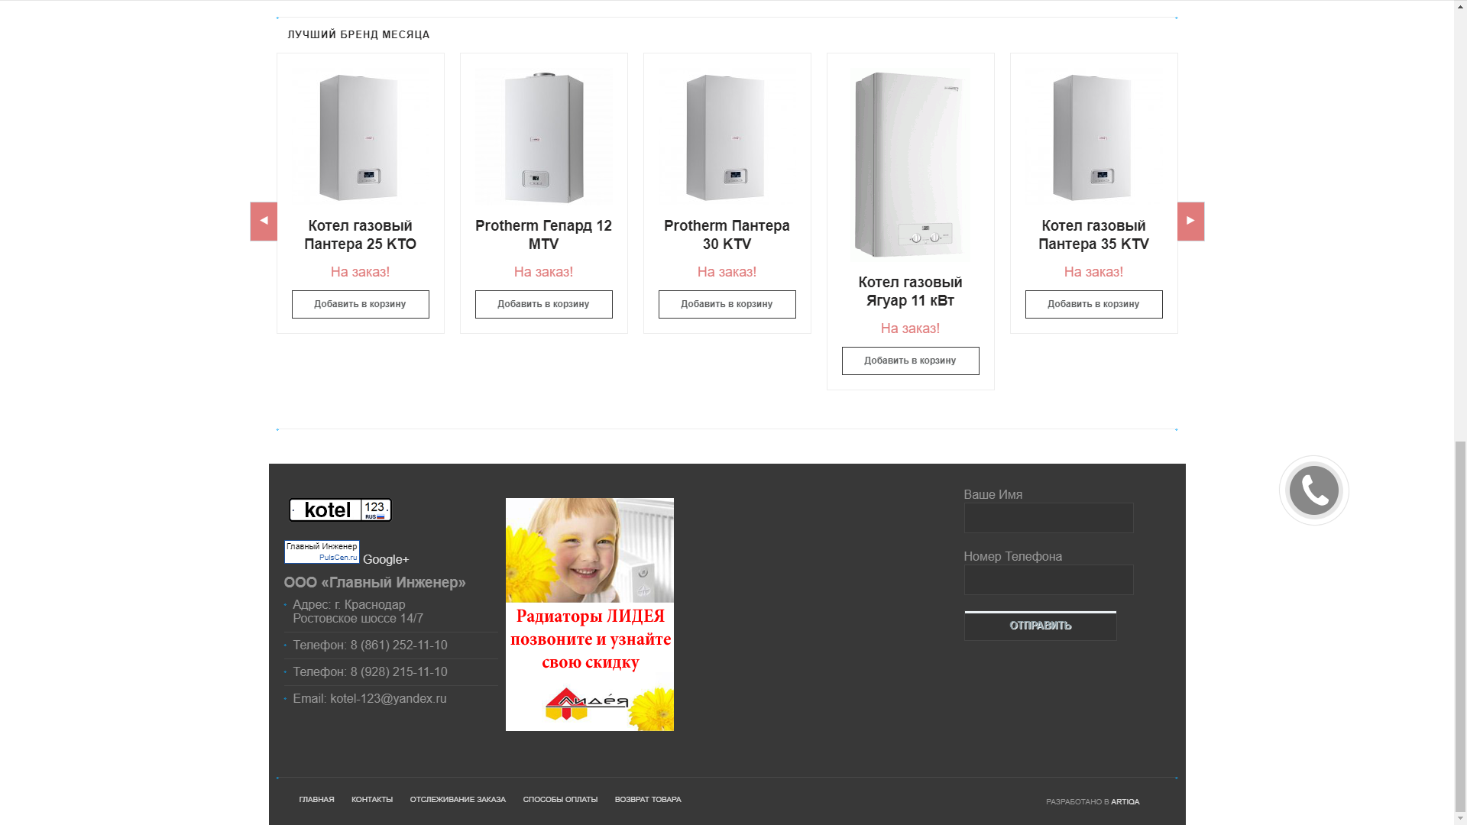1467x825 pixels.
Task: View the Котел газовый Ягуар 11 кВт image
Action: pos(910,165)
